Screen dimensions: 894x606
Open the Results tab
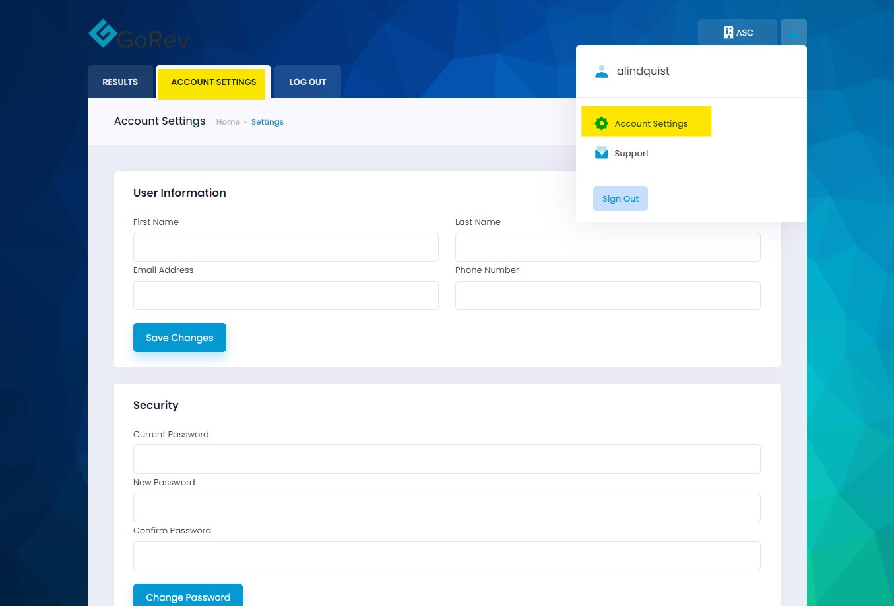click(120, 82)
